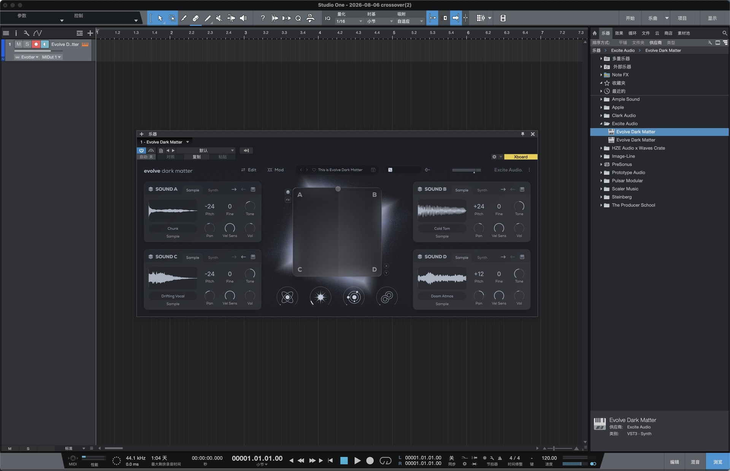Toggle Snap to grid button
Viewport: 730px width, 471px height.
click(432, 18)
